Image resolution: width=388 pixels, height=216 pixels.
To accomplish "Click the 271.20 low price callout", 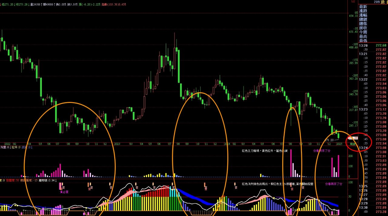I will [329, 140].
